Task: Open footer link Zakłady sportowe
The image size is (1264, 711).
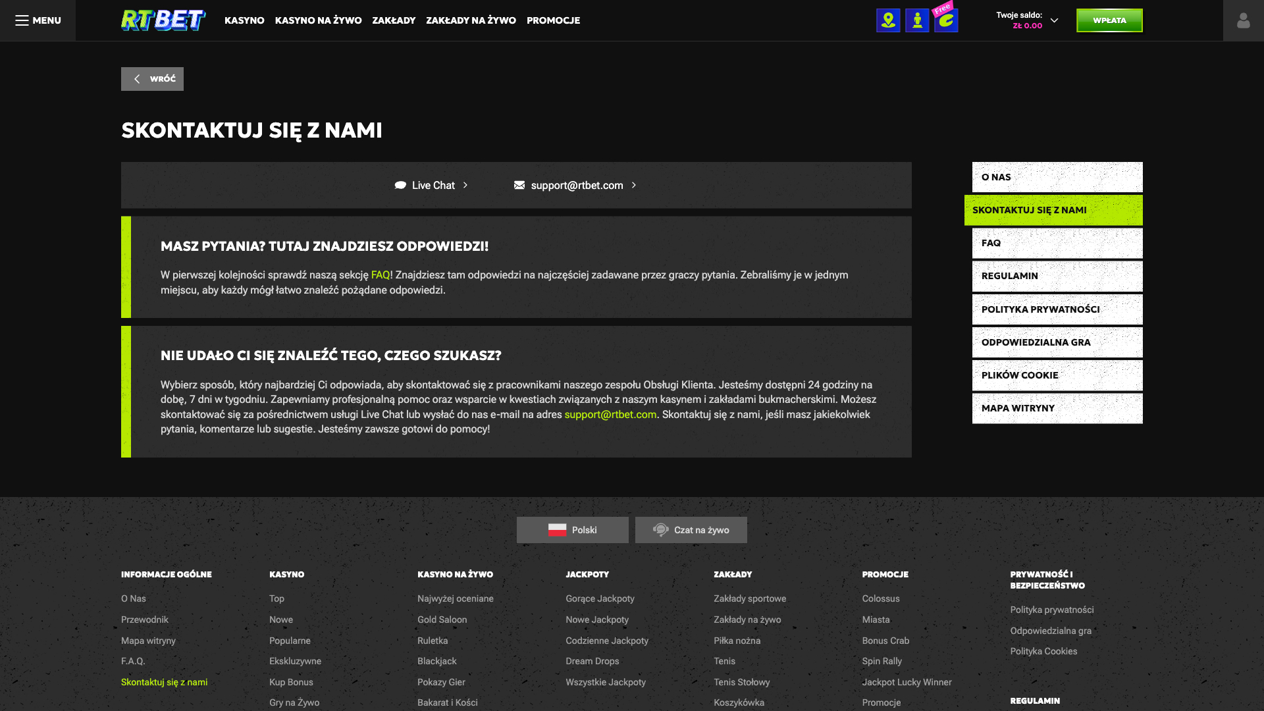Action: click(750, 598)
